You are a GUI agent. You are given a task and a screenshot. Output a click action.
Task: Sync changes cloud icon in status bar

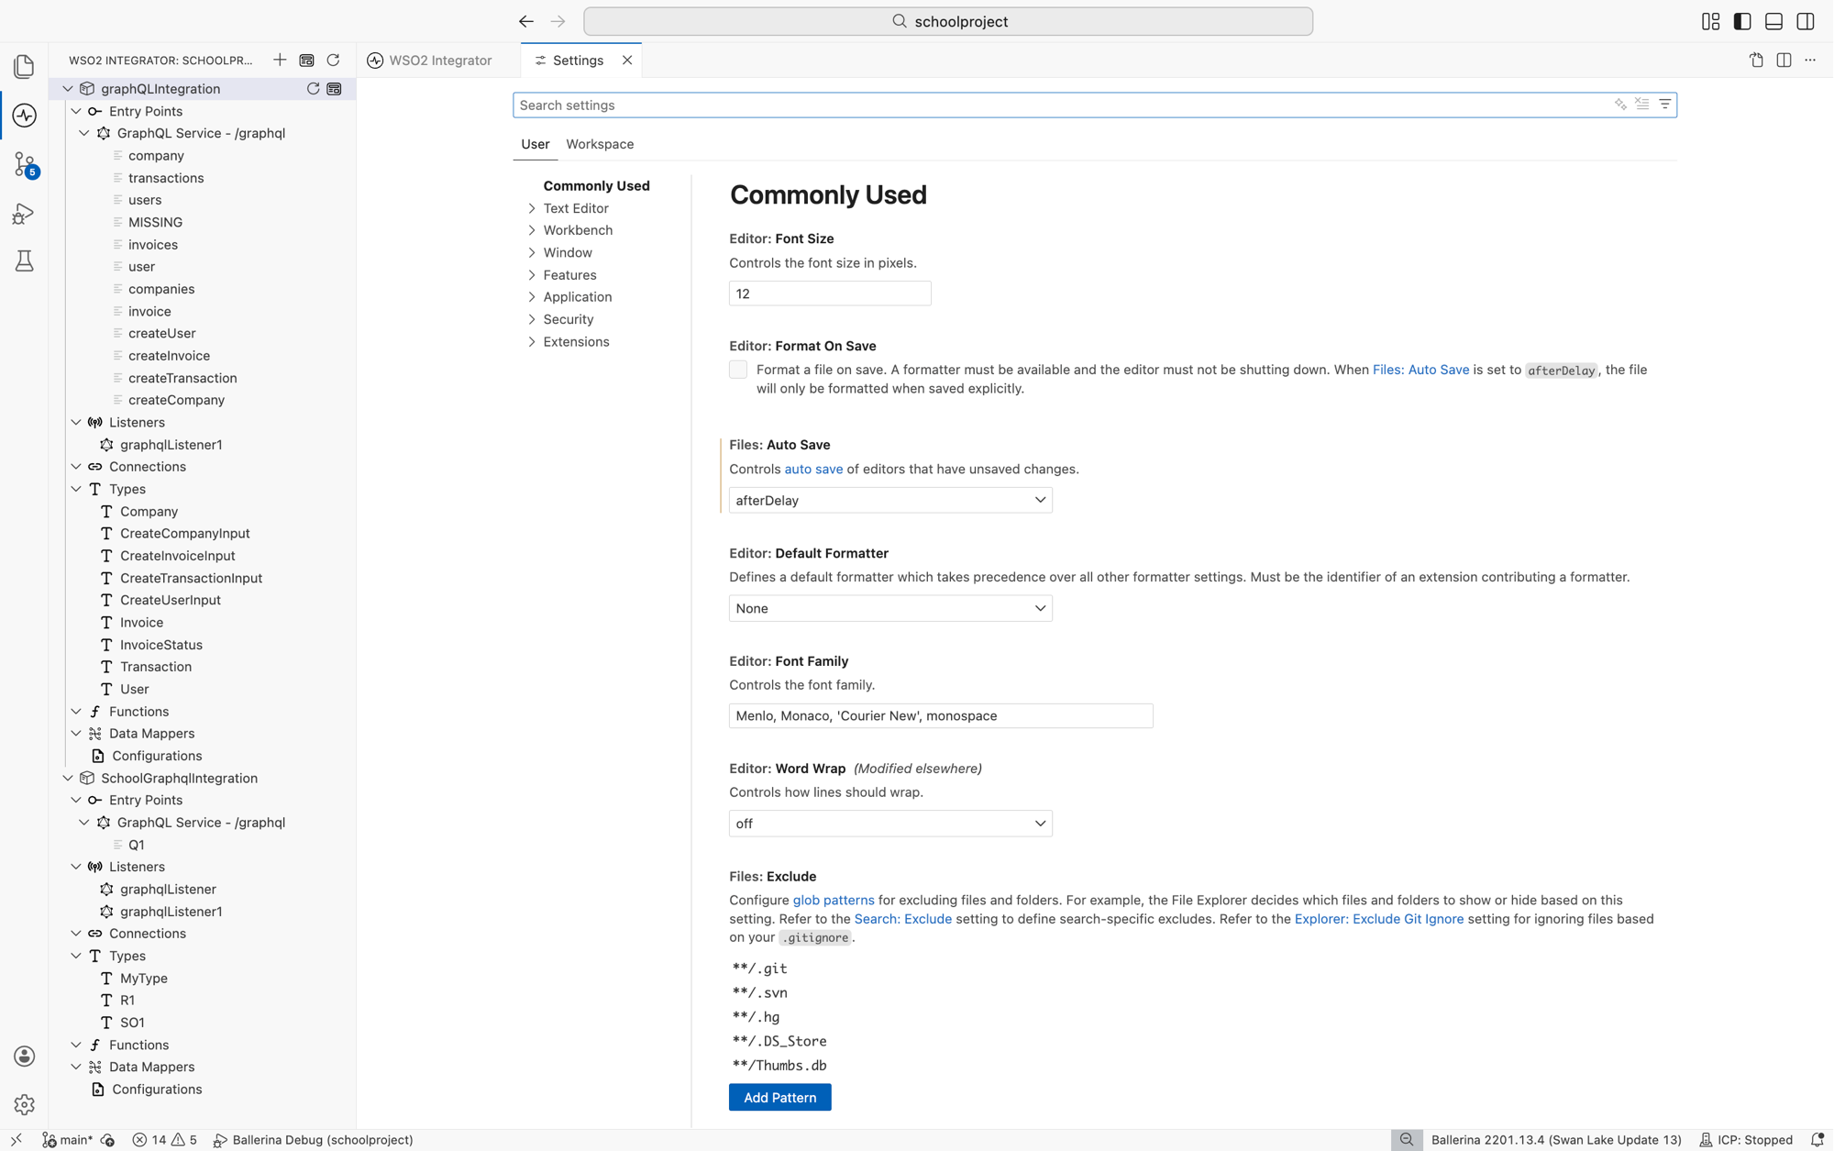point(107,1140)
